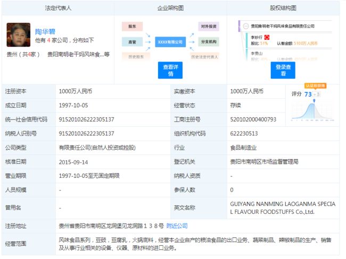Click paid-in capital value 1000万人民币
Viewport: 346px width, 259px height.
click(x=246, y=91)
